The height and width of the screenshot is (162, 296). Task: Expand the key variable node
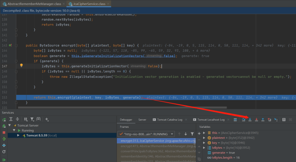pyautogui.click(x=204, y=143)
